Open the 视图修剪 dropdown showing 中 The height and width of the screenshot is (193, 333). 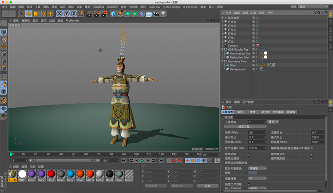pos(258,178)
